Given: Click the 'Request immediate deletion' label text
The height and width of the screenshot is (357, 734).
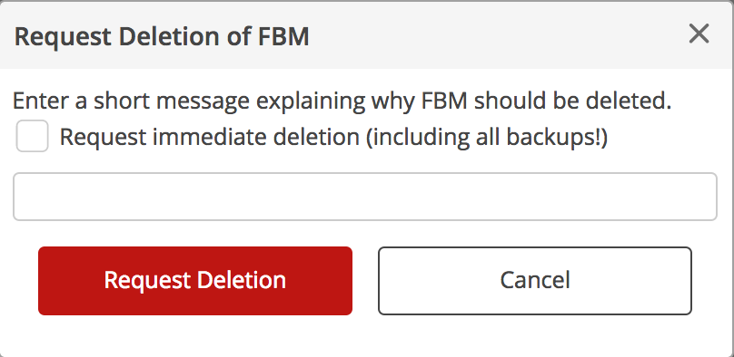Looking at the screenshot, I should (209, 137).
